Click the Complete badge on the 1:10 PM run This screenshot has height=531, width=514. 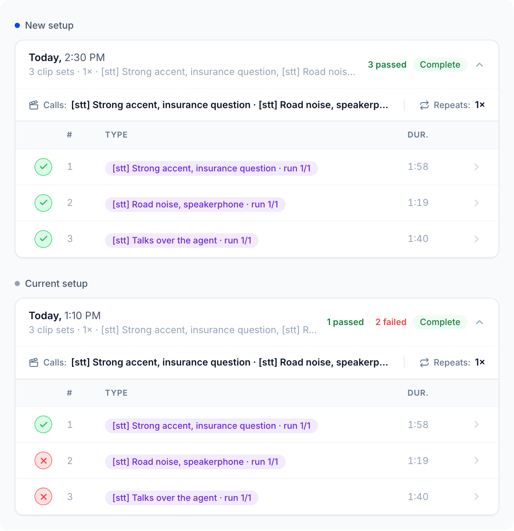[x=440, y=322]
